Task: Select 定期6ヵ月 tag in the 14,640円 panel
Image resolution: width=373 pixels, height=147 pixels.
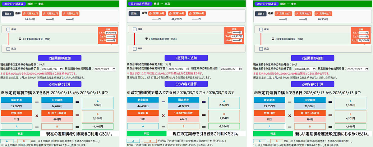Action: pos(71,14)
